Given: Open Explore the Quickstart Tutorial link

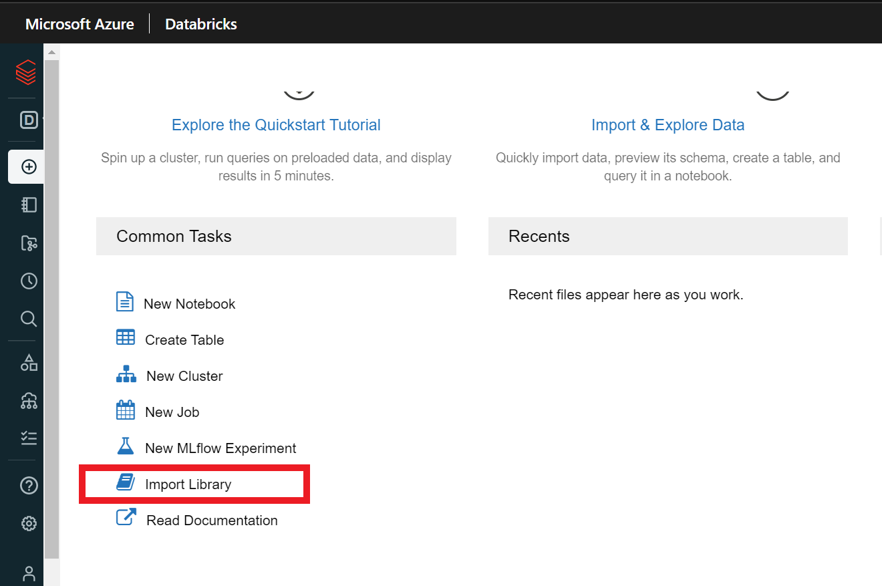Looking at the screenshot, I should pyautogui.click(x=276, y=125).
